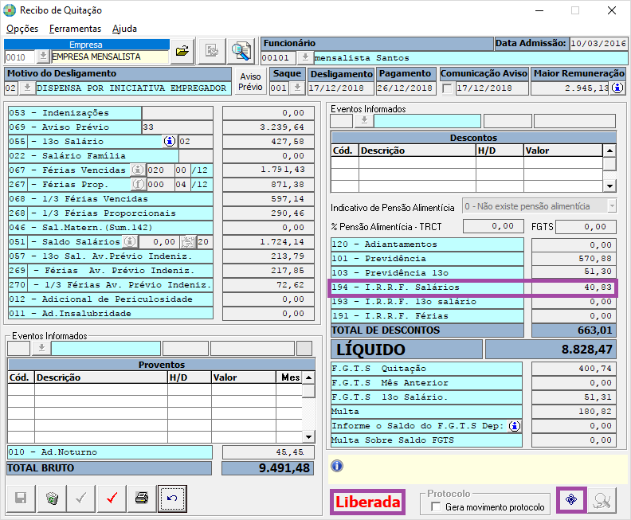Image resolution: width=631 pixels, height=520 pixels.
Task: Click the Data Admissão field
Action: tap(598, 44)
